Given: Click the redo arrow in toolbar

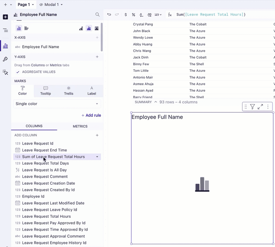Looking at the screenshot, I should (117, 14).
